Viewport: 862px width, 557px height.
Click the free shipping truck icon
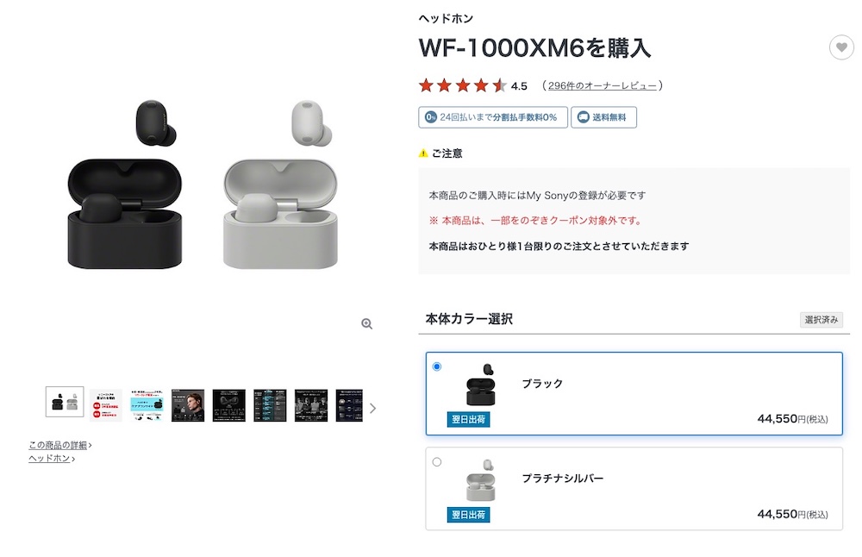(584, 117)
